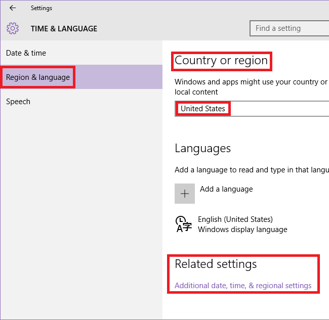Click the Windows display language label
The image size is (329, 320).
(x=242, y=230)
